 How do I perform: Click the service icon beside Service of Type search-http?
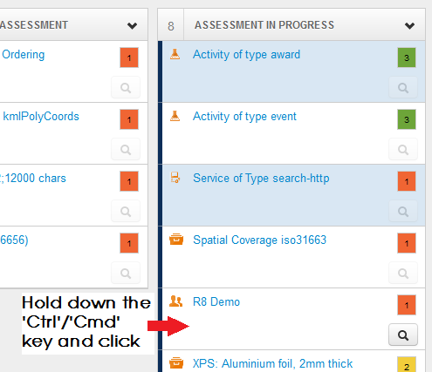point(175,178)
